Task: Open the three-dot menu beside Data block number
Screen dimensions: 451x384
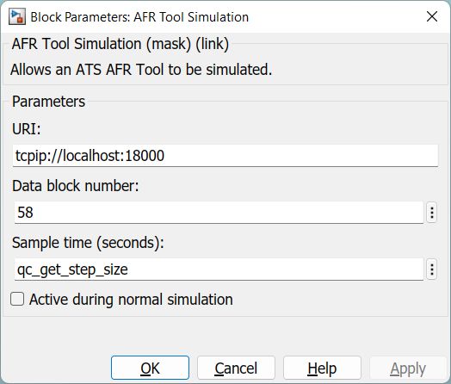Action: click(432, 213)
